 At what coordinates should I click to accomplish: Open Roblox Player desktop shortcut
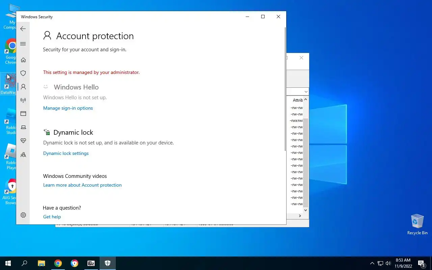[x=10, y=157]
